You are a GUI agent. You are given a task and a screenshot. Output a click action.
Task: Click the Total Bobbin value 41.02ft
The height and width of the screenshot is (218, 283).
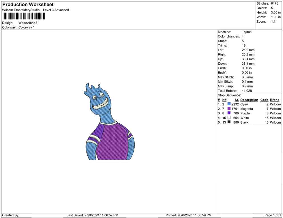[247, 91]
